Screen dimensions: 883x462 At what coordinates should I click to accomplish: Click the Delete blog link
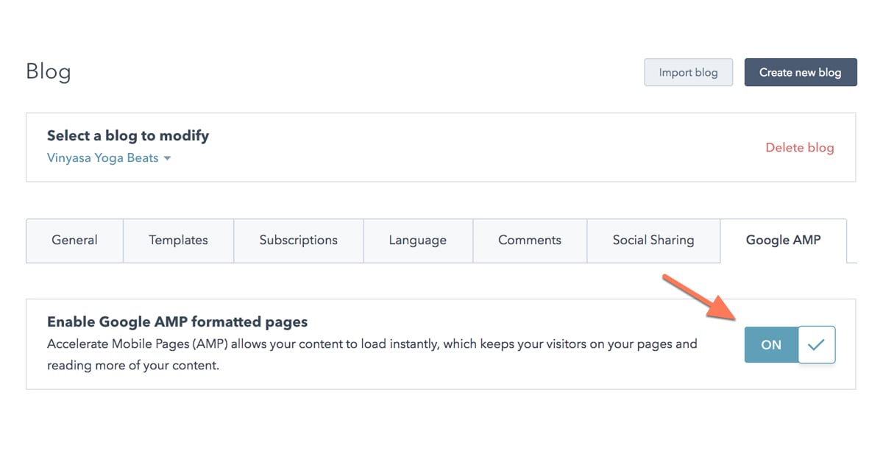click(800, 148)
